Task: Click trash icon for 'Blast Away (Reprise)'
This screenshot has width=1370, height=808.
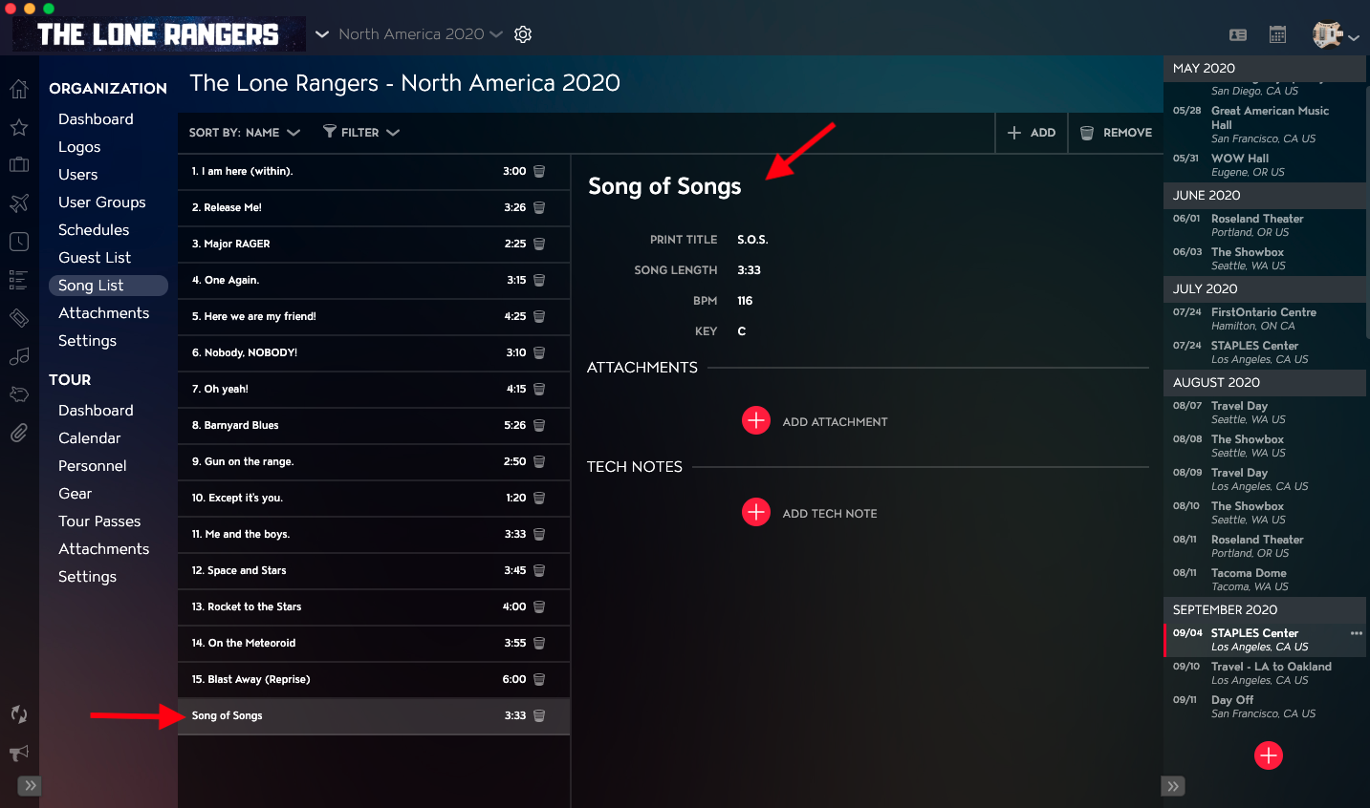Action: pyautogui.click(x=539, y=679)
